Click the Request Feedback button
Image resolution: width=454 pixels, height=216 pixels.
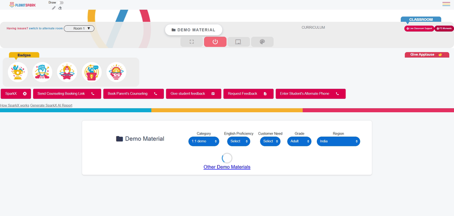tap(248, 94)
